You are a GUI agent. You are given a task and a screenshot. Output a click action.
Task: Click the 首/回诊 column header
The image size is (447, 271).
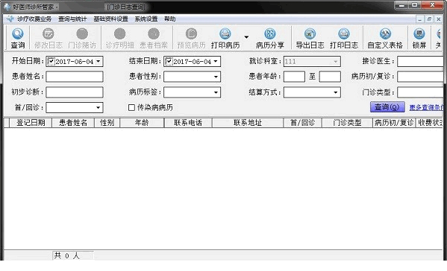[x=302, y=123]
